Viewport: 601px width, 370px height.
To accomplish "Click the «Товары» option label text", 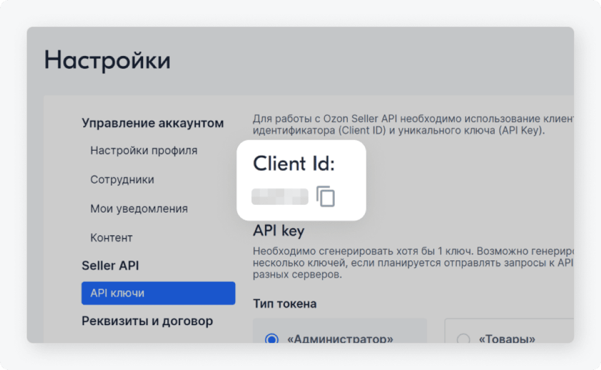I will point(508,339).
